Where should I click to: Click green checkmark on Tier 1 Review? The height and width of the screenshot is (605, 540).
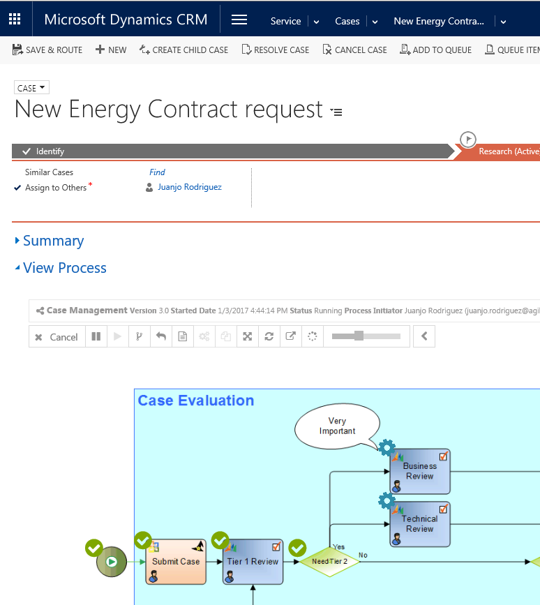[x=220, y=540]
